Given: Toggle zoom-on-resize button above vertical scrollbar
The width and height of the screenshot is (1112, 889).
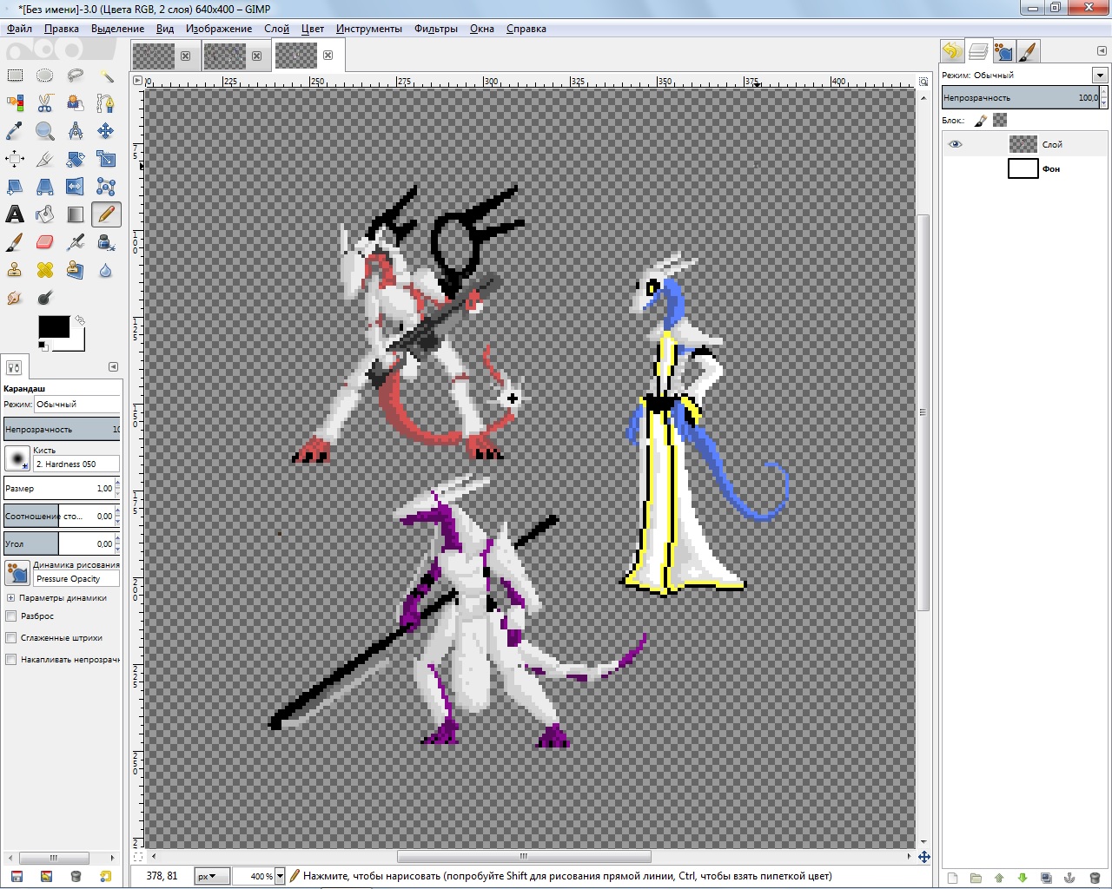Looking at the screenshot, I should point(923,81).
